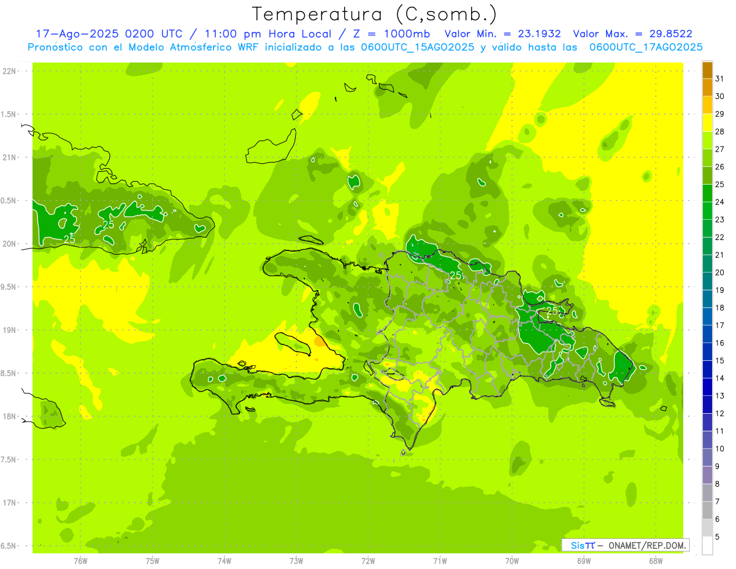Click the "Valor Max. = 29.8522" text
Image resolution: width=736 pixels, height=569 pixels.
click(632, 34)
